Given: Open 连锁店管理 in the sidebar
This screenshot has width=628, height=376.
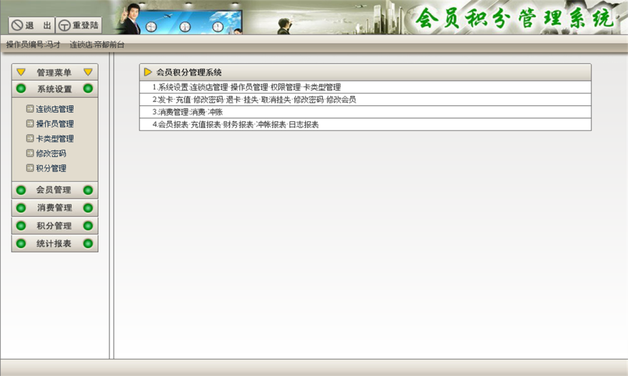Looking at the screenshot, I should 55,109.
